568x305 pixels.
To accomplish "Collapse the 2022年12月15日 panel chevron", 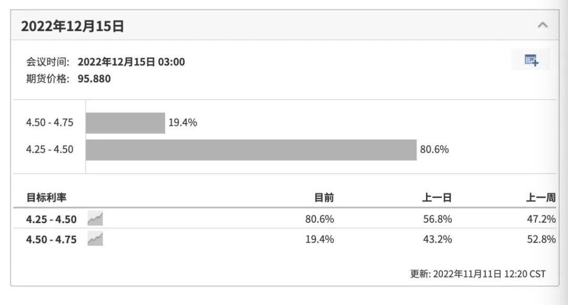I will (x=542, y=25).
